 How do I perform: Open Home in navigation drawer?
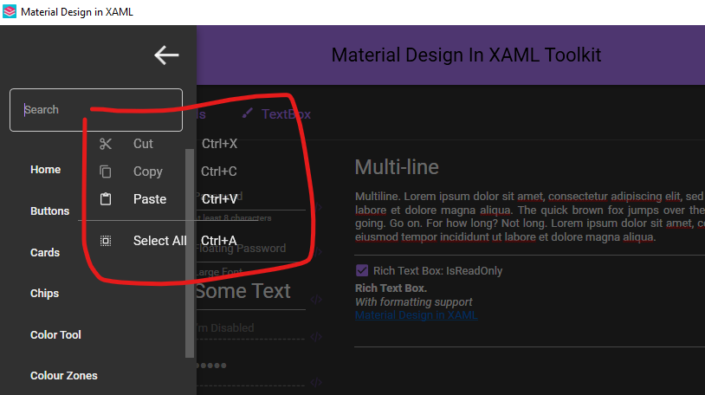click(x=45, y=170)
